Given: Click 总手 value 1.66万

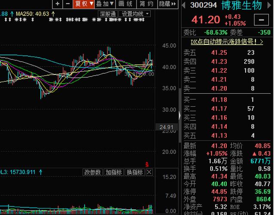Looking at the screenshot, I should 218,161.
